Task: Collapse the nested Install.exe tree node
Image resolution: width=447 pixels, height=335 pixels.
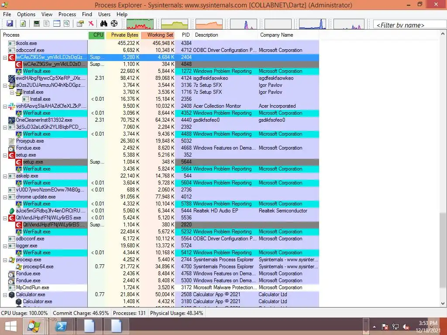Action: 12,92
